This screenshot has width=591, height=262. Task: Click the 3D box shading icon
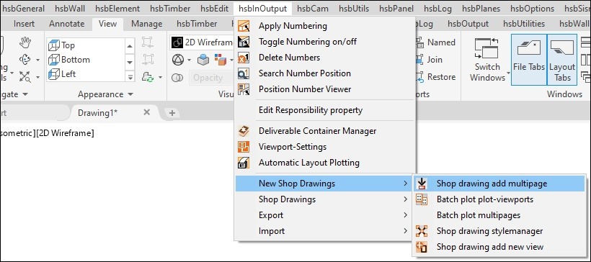point(203,60)
